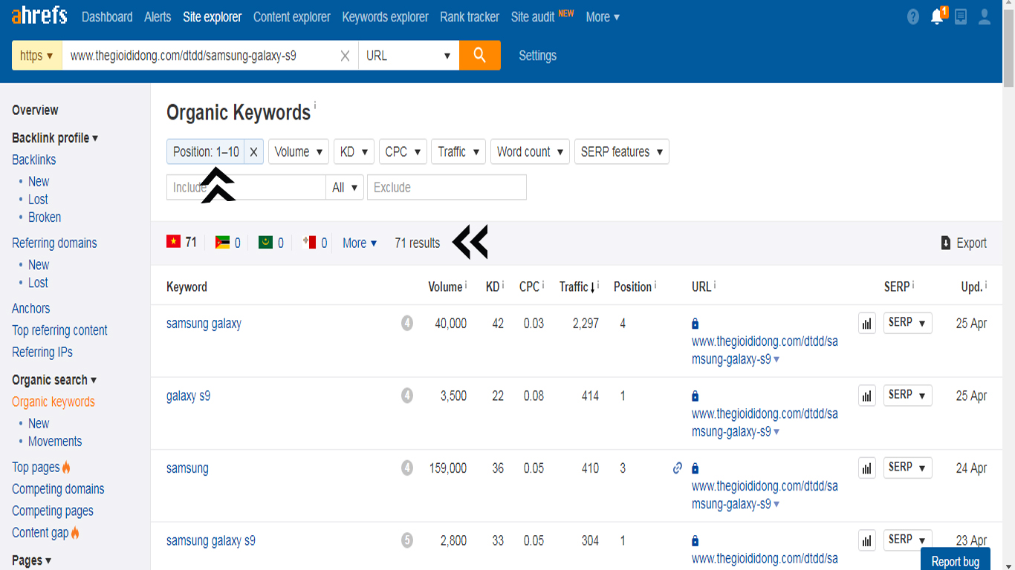
Task: Open chart icon for samsung galaxy row
Action: pyautogui.click(x=866, y=324)
